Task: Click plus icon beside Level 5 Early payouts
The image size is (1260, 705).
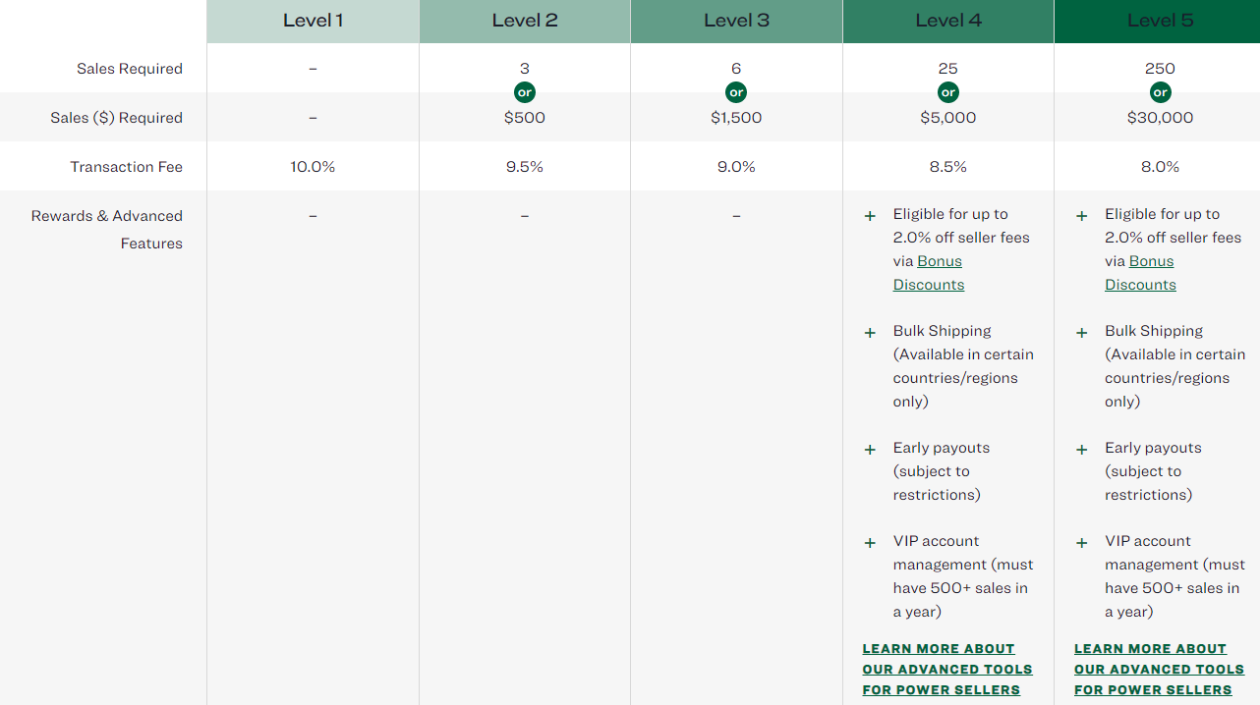Action: coord(1082,450)
